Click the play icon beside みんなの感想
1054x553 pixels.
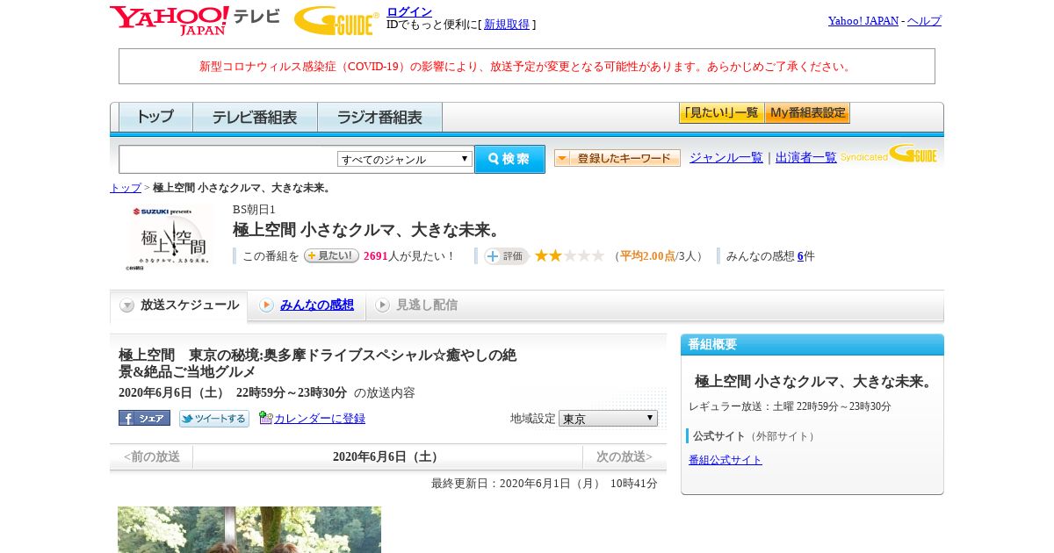(266, 305)
